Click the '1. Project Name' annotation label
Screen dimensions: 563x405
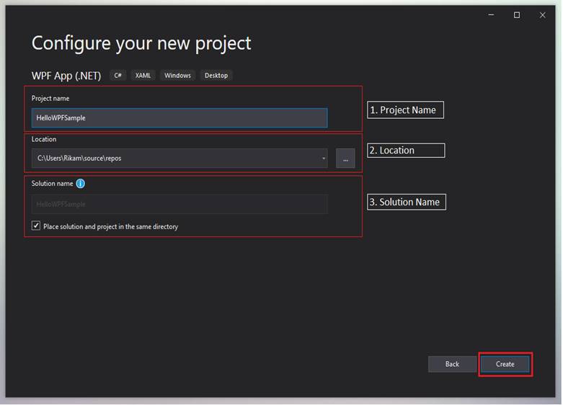click(405, 110)
